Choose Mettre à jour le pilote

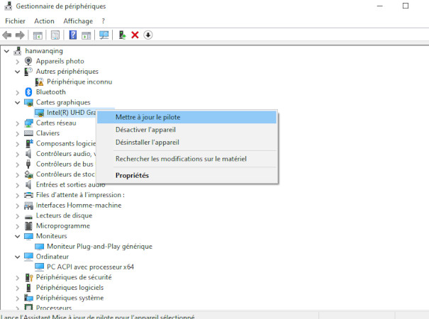point(147,117)
